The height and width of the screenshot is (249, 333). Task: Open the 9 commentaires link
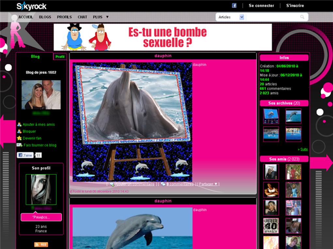click(x=180, y=184)
